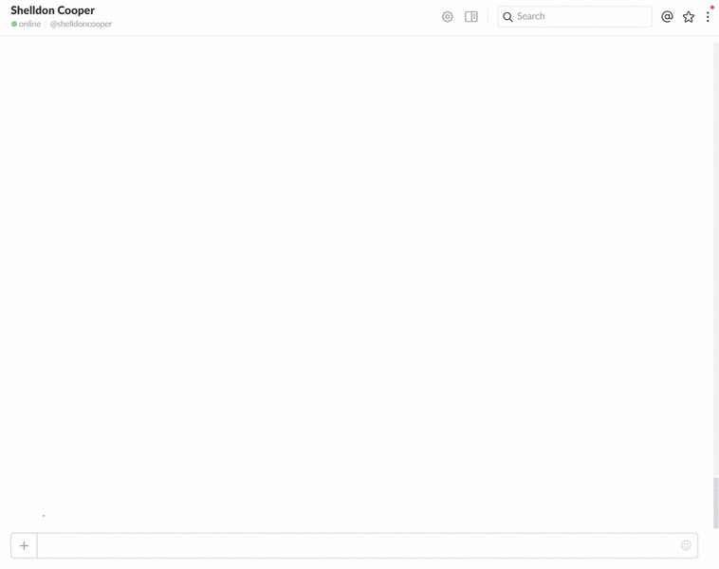Click the online status indicator
Image resolution: width=719 pixels, height=569 pixels.
27,24
